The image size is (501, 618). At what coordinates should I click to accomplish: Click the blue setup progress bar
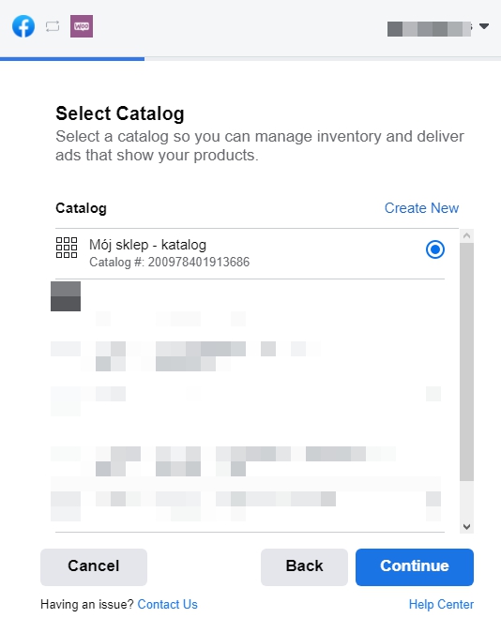(72, 59)
